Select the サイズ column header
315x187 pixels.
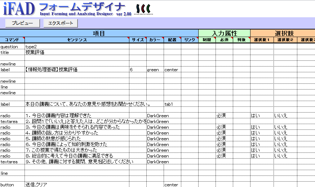[x=138, y=40]
